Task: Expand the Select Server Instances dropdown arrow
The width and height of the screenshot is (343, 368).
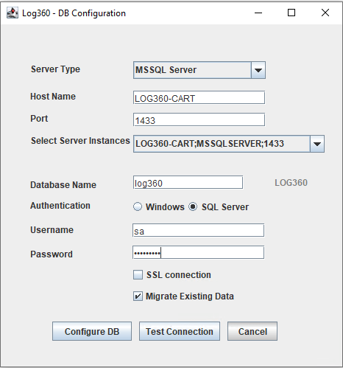Action: [317, 144]
